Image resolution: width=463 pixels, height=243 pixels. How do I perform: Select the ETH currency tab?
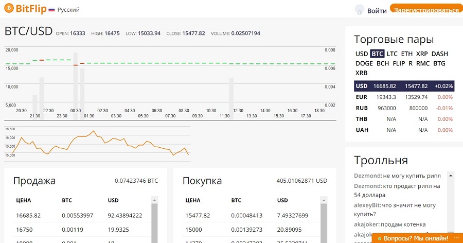pos(407,54)
